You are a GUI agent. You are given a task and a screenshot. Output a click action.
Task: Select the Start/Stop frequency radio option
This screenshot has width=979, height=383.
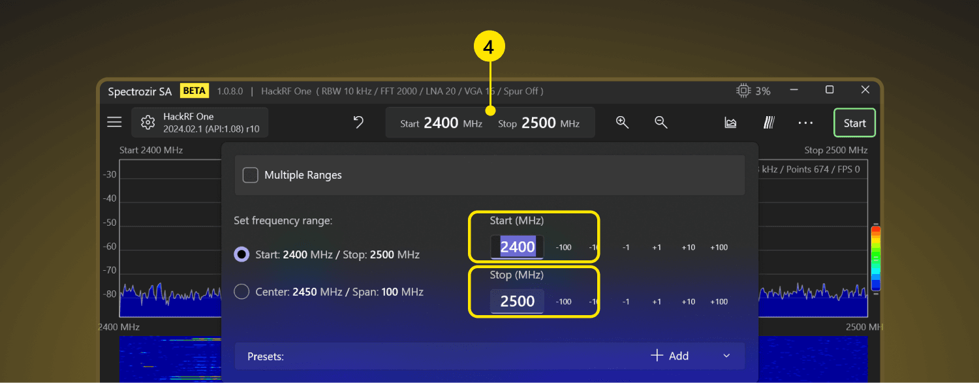(x=241, y=254)
